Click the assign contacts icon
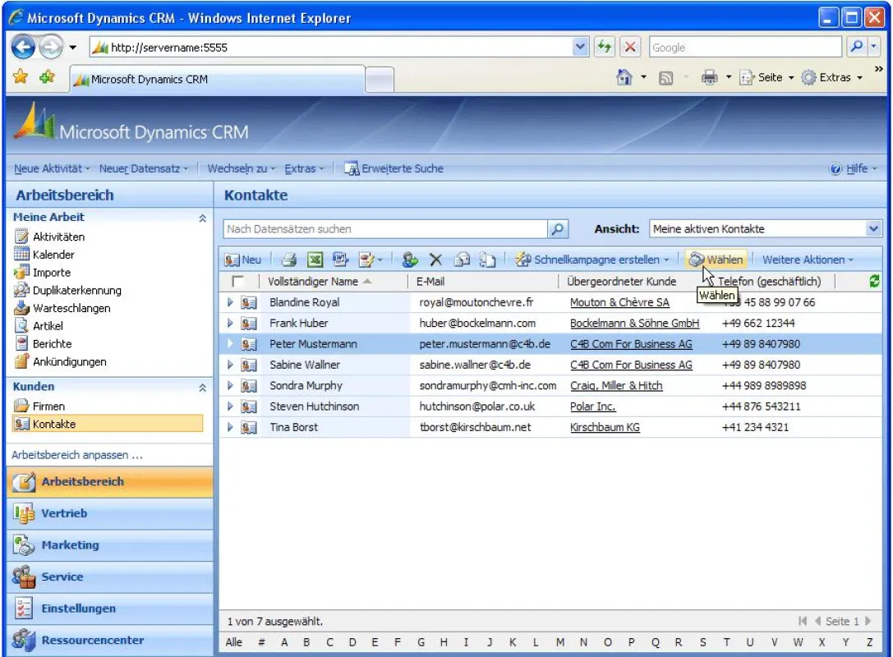 pos(409,260)
